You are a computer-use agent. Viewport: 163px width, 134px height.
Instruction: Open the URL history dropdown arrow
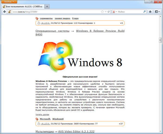106,12
